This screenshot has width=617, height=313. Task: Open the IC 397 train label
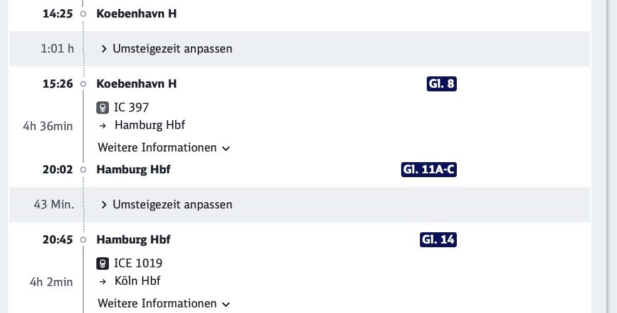pos(131,108)
